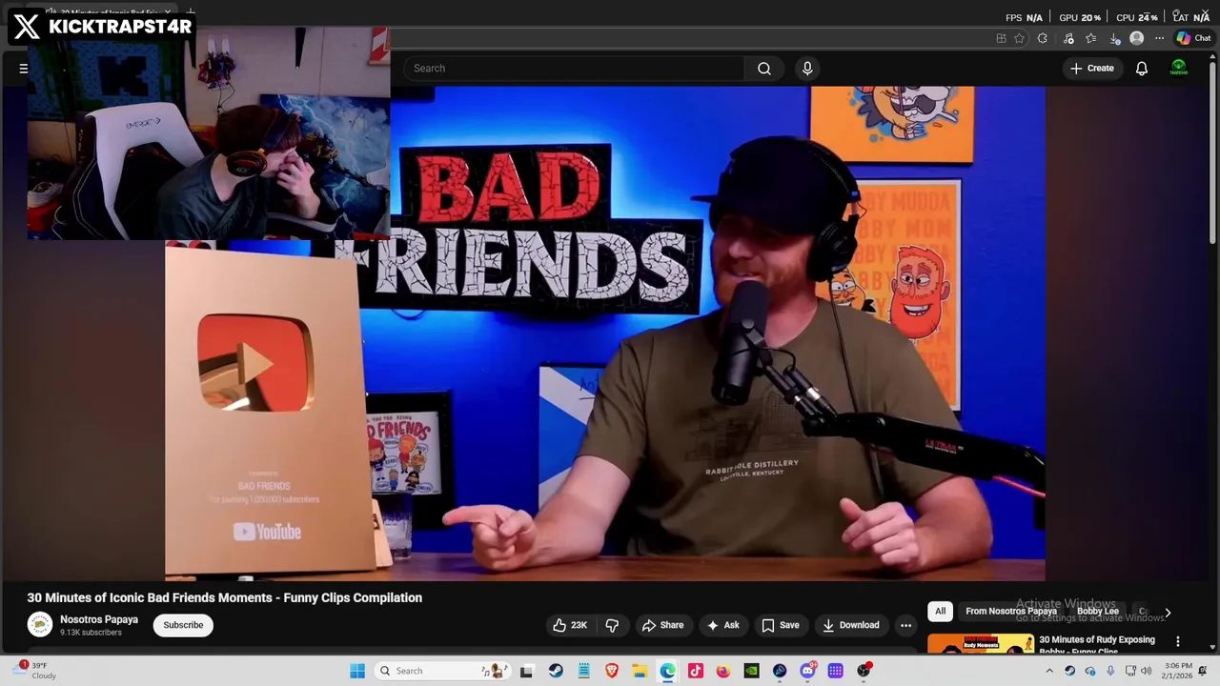Add this page to favorites star

[1020, 38]
